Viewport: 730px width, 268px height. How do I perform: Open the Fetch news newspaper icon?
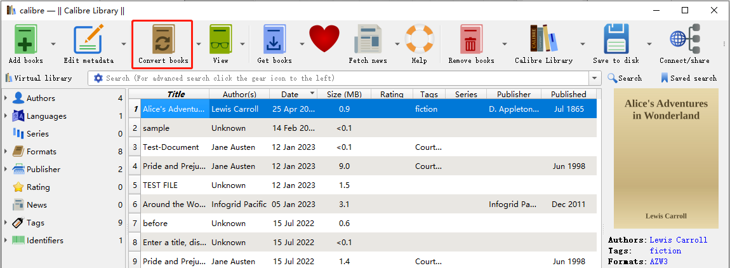coord(368,39)
